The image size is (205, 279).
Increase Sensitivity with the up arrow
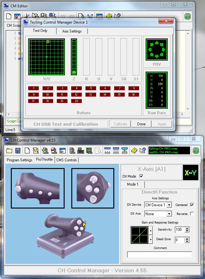tap(187, 228)
